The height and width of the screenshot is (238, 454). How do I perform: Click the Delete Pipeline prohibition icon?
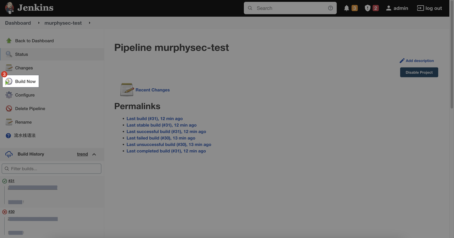9,109
